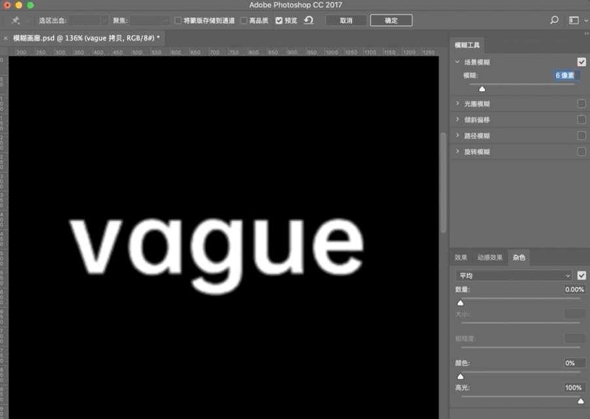This screenshot has height=419, width=590.
Task: Toggle the noise enable checkbox beside 平均
Action: [581, 275]
